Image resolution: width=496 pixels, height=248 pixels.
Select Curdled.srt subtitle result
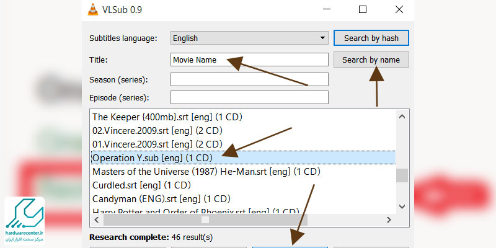(243, 185)
